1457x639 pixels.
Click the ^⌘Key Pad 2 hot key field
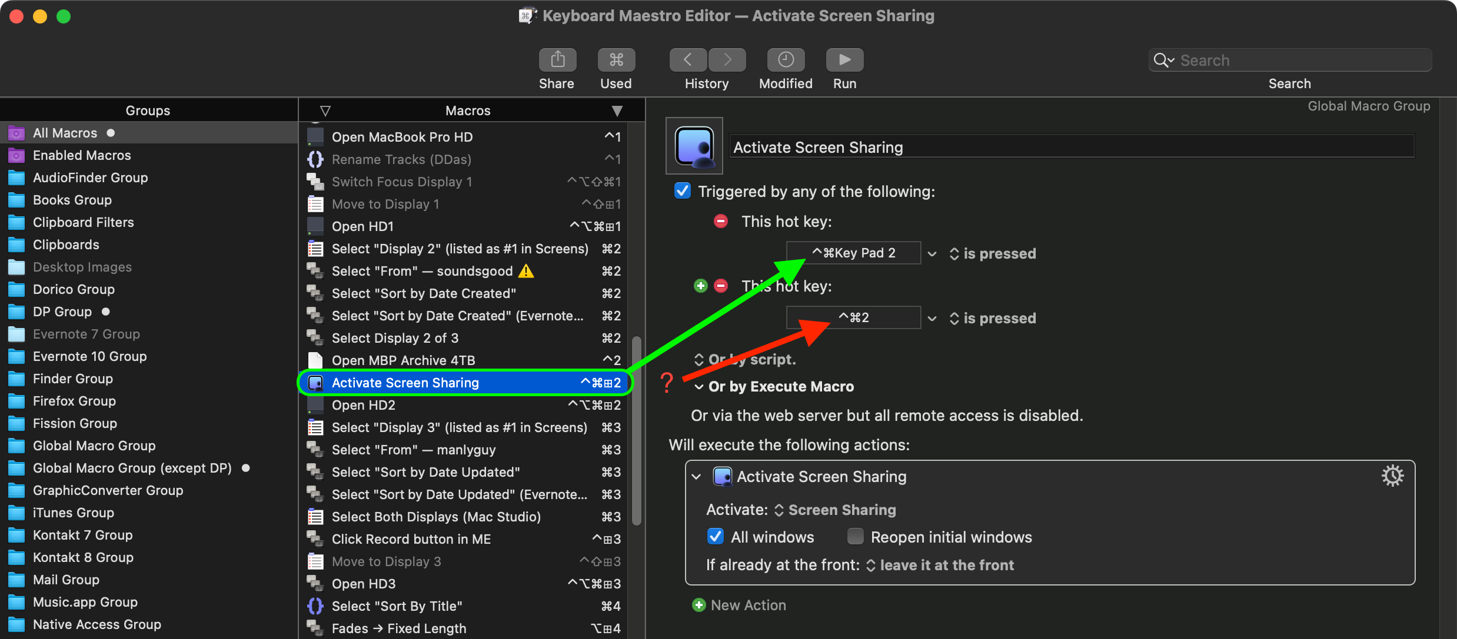pyautogui.click(x=854, y=253)
